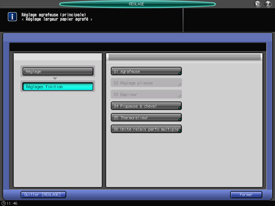Click the REGLAGE title bar
Screen dimensions: 275x206
137,4
